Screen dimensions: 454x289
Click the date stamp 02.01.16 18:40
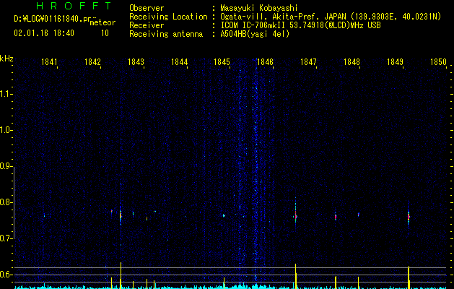44,33
